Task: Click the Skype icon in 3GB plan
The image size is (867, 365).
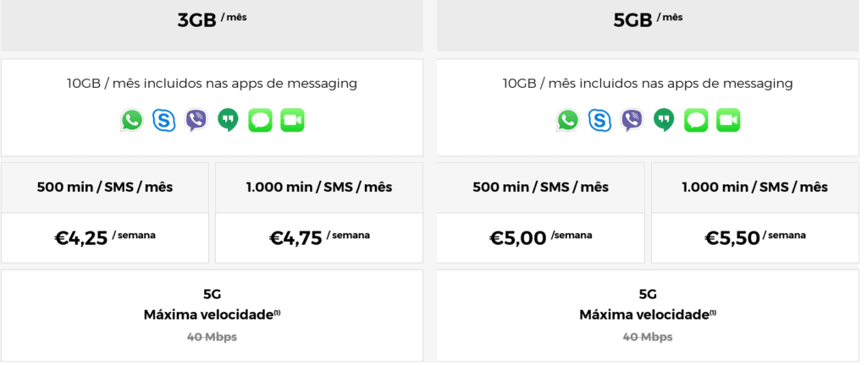Action: point(163,120)
